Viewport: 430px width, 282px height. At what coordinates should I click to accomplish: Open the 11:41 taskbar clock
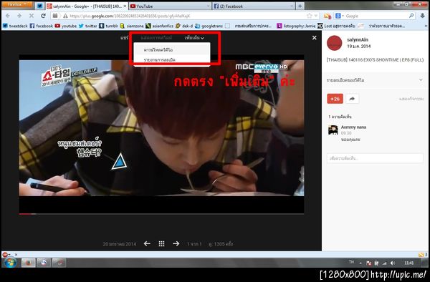(409, 263)
